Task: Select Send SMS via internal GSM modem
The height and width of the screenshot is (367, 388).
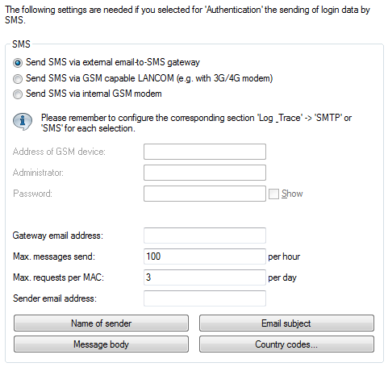Action: point(18,94)
